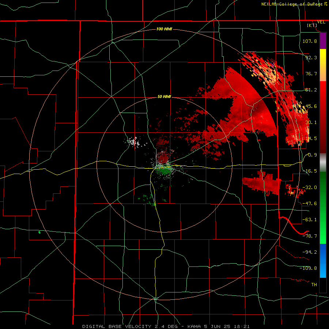Click the 50 NMI range ring label
The height and width of the screenshot is (329, 329).
pyautogui.click(x=164, y=97)
